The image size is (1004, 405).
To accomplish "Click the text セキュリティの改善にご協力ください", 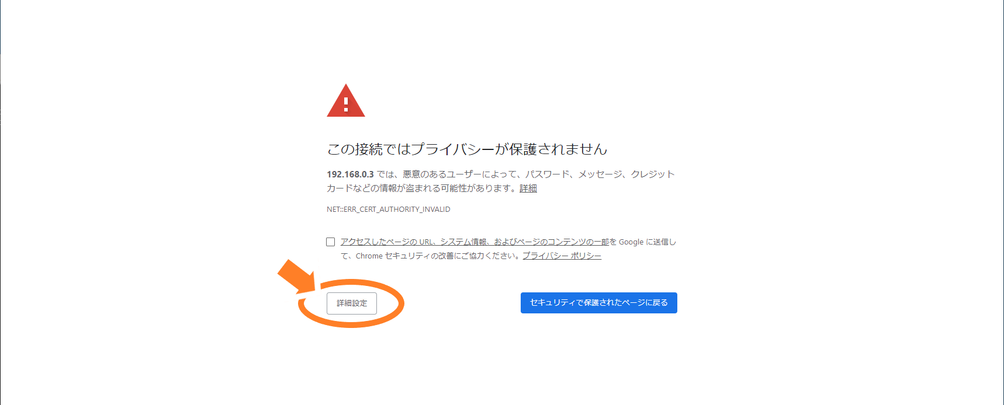I will [449, 256].
